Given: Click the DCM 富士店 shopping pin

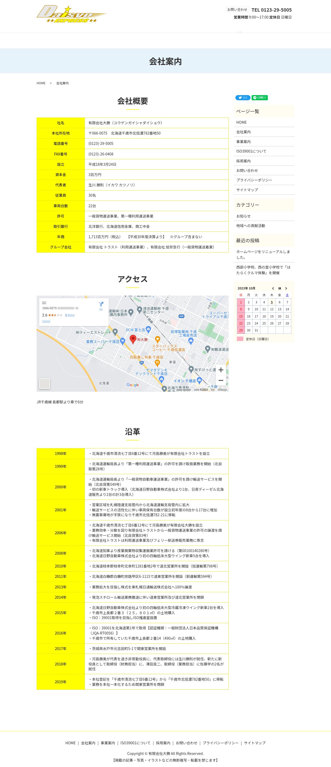Looking at the screenshot, I should pos(149,329).
